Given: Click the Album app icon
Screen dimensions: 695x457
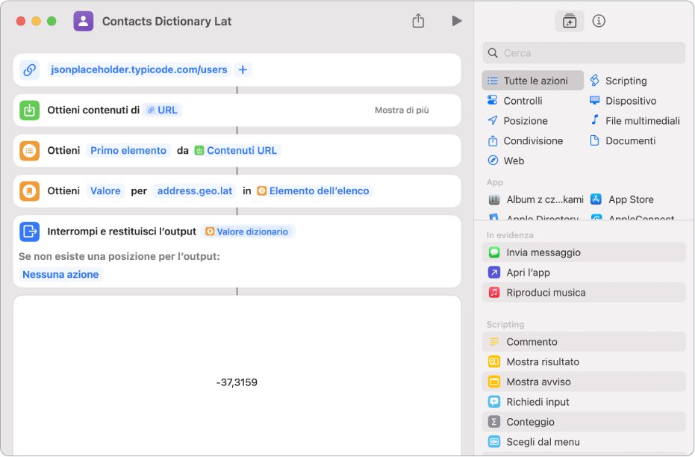Looking at the screenshot, I should click(494, 199).
